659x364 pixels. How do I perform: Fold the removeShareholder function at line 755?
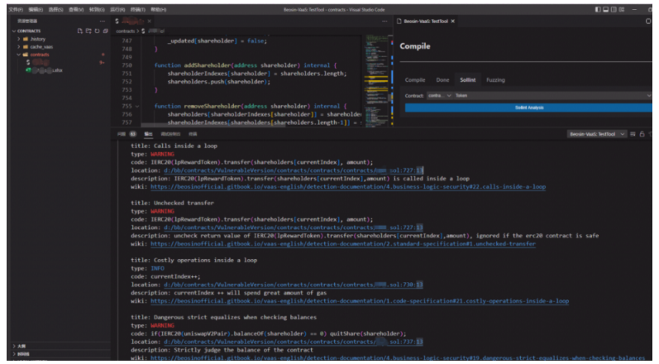tap(137, 107)
